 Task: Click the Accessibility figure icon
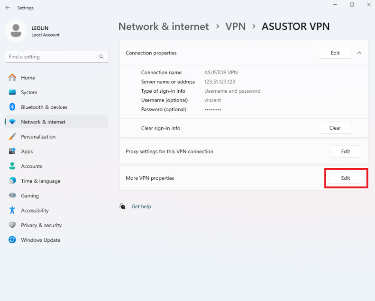coord(12,210)
